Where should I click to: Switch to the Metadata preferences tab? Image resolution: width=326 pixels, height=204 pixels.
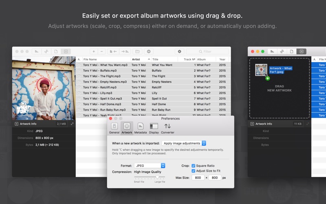140,128
